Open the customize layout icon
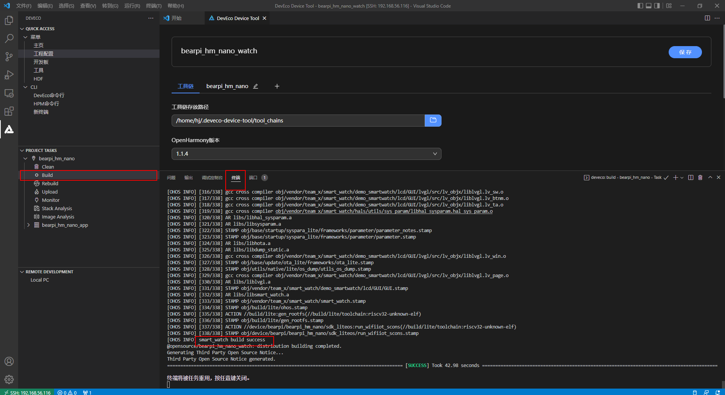 (669, 6)
